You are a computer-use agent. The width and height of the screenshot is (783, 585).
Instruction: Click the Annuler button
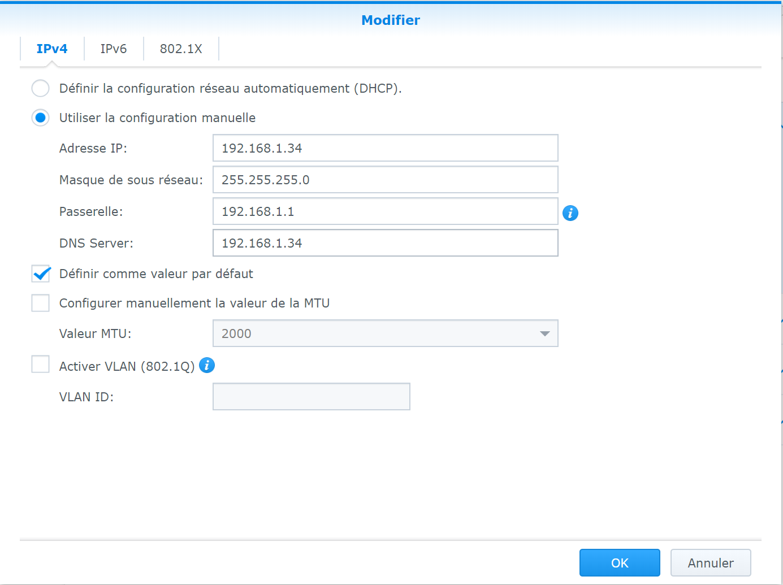(x=711, y=563)
